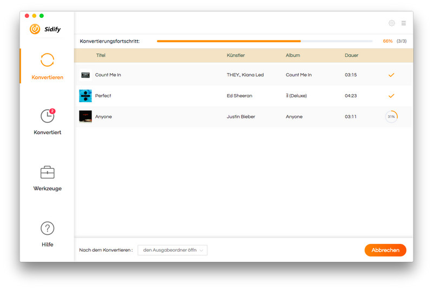The width and height of the screenshot is (433, 290).
Task: Click the Dauer column header
Action: [x=351, y=55]
